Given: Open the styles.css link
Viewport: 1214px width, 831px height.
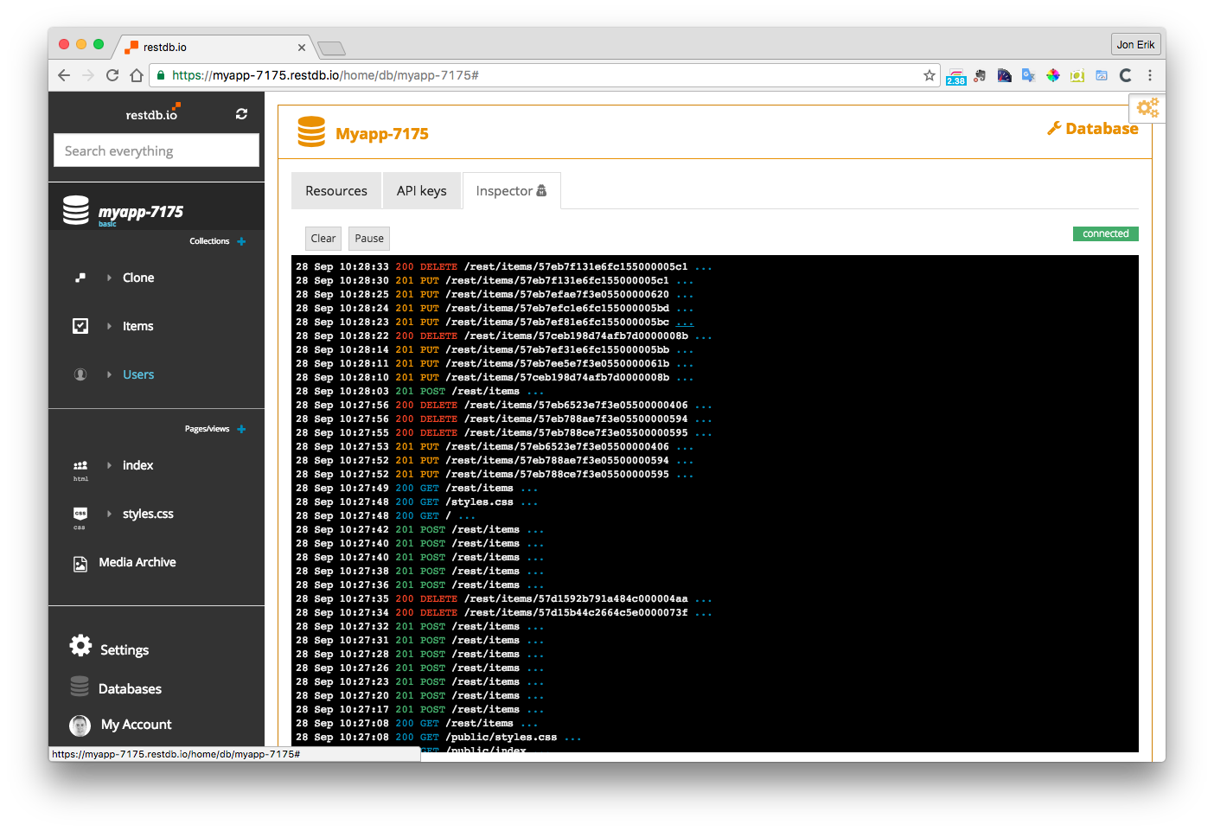Looking at the screenshot, I should pos(148,514).
